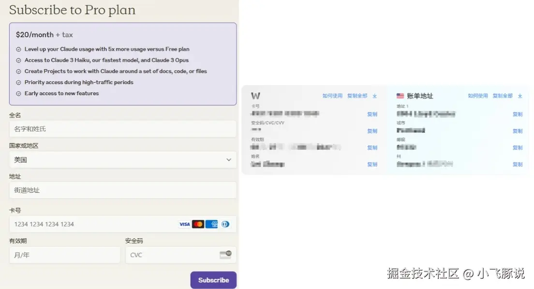Screen dimensions: 534x289
Task: Click 复制全部 in billing address panel
Action: click(x=503, y=96)
